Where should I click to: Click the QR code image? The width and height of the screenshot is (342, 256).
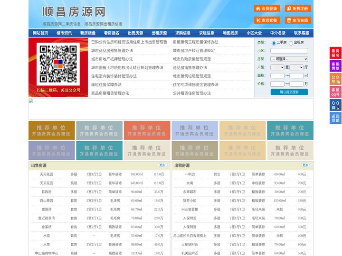(x=58, y=64)
